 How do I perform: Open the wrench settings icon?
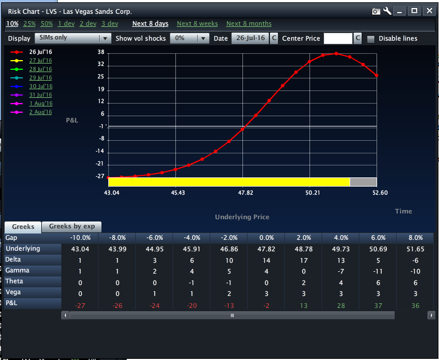[x=387, y=11]
